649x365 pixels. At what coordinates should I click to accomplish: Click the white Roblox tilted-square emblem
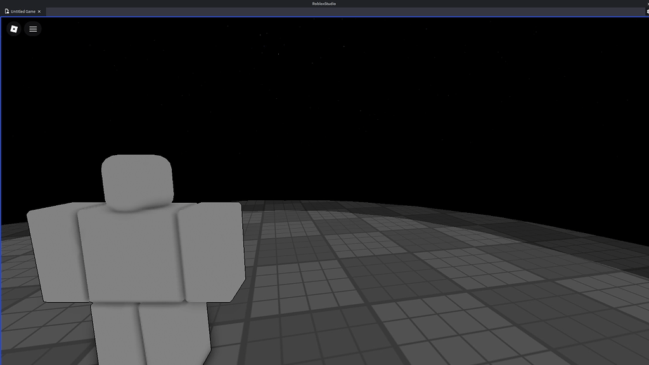click(13, 29)
